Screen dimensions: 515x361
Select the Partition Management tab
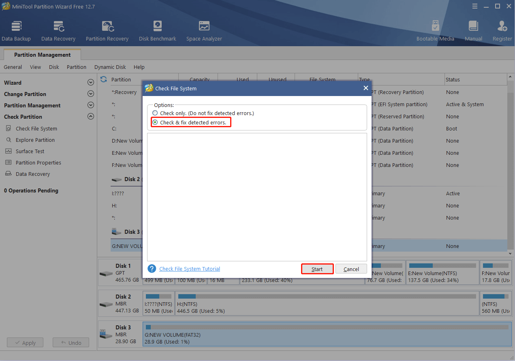tap(42, 55)
